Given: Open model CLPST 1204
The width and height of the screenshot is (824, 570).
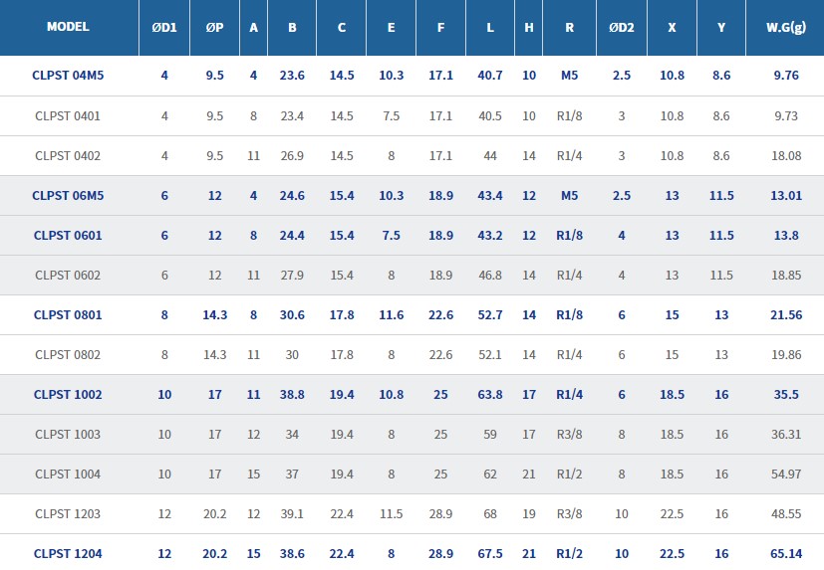Looking at the screenshot, I should pyautogui.click(x=68, y=553).
